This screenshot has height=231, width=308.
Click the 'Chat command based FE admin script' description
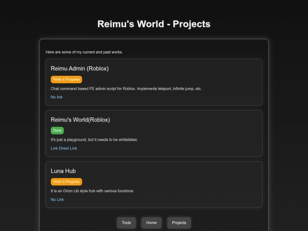[x=126, y=88]
